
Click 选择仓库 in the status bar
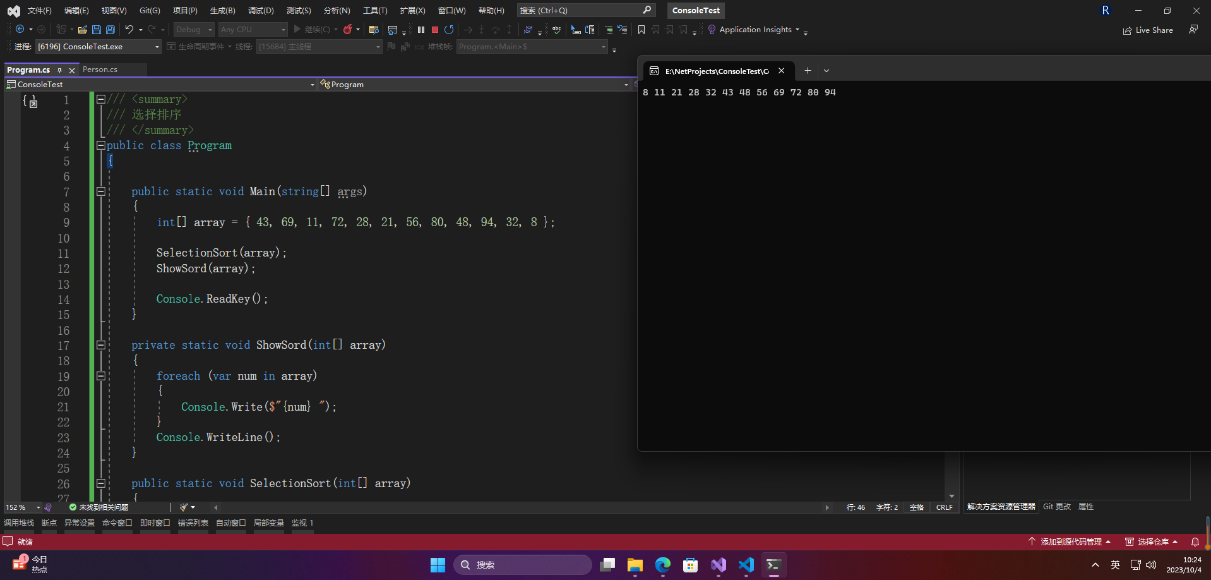[x=1152, y=542]
